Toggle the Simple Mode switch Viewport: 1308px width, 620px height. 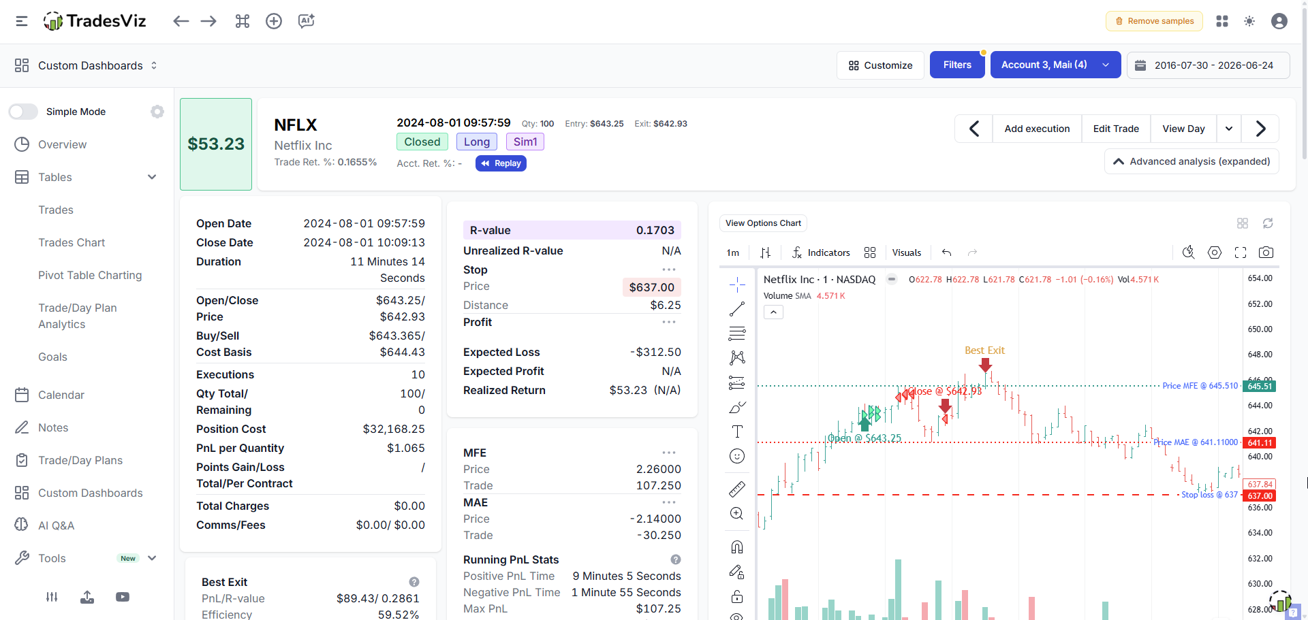coord(23,112)
